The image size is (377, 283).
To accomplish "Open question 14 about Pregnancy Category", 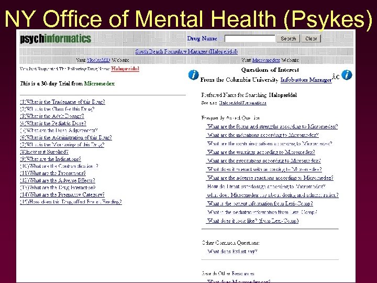I will (x=62, y=194).
